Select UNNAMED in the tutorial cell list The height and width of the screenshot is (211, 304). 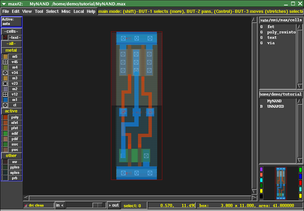point(275,106)
